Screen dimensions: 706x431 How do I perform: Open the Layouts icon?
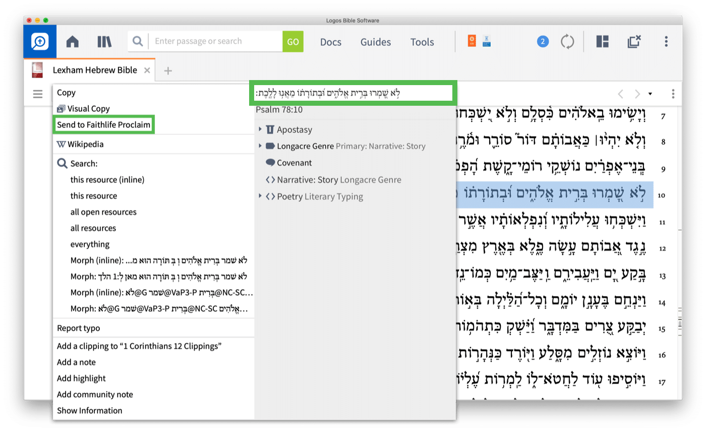(x=602, y=42)
